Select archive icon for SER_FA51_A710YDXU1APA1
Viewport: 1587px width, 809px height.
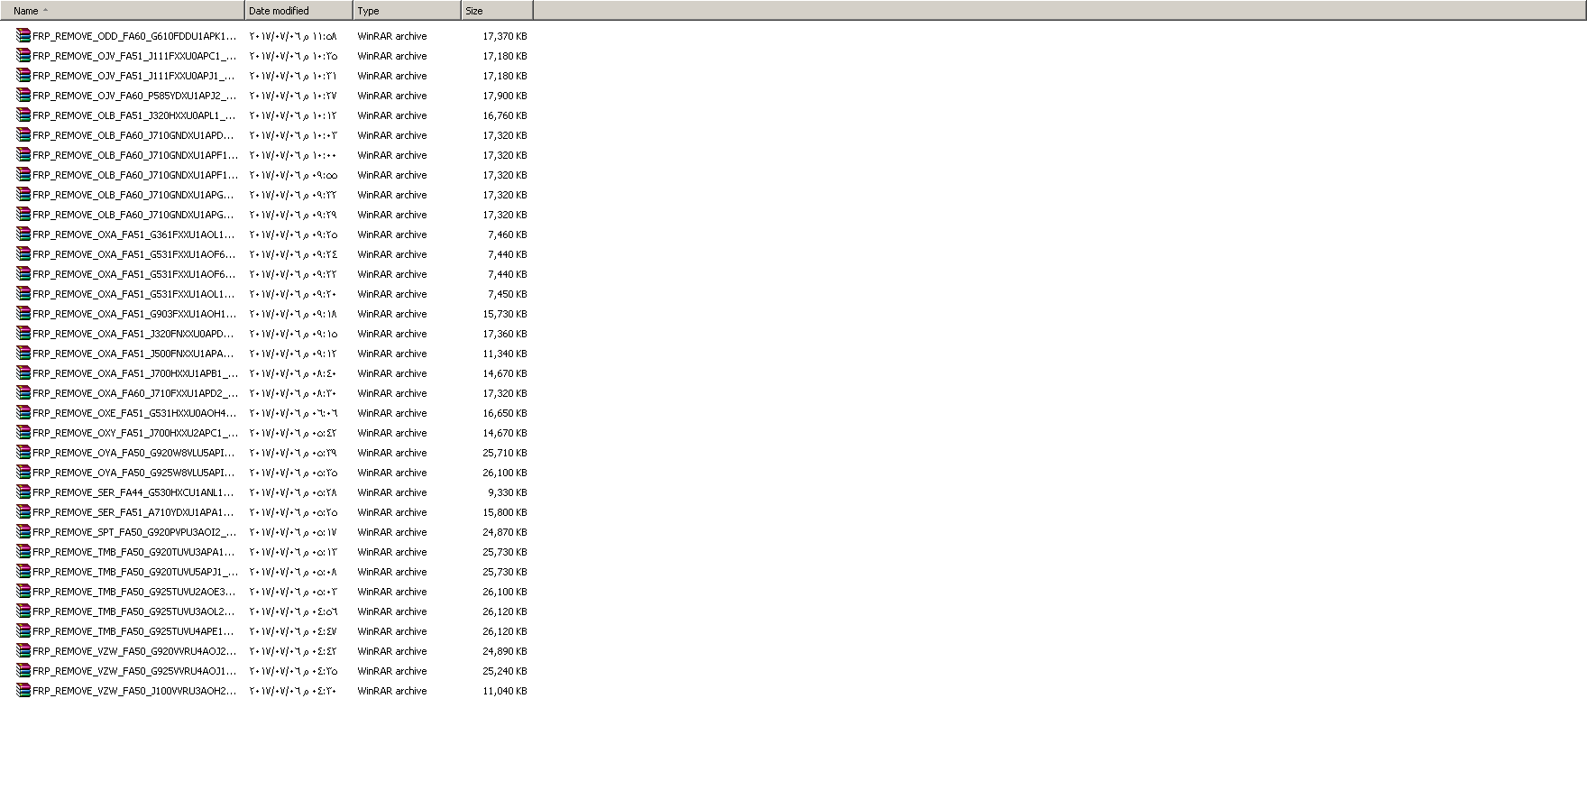(x=23, y=512)
